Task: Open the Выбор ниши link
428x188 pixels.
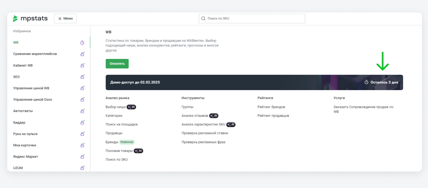Action: click(116, 107)
